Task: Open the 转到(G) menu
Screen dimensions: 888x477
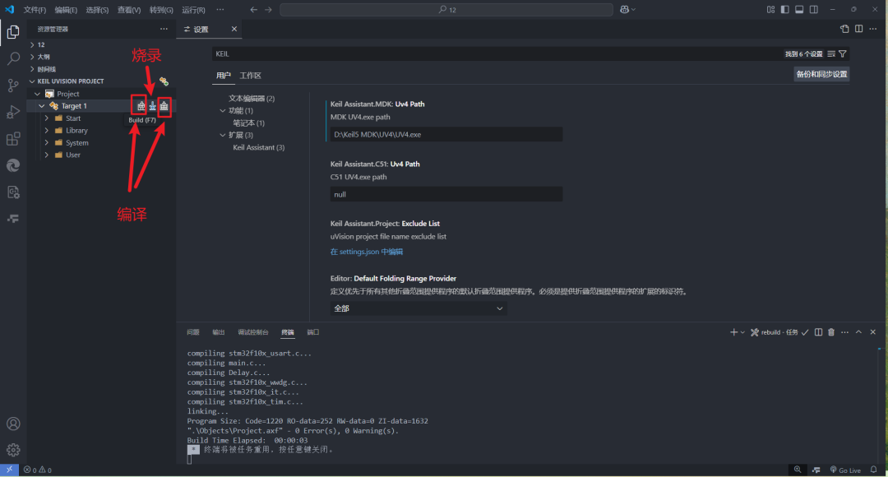Action: pos(161,10)
